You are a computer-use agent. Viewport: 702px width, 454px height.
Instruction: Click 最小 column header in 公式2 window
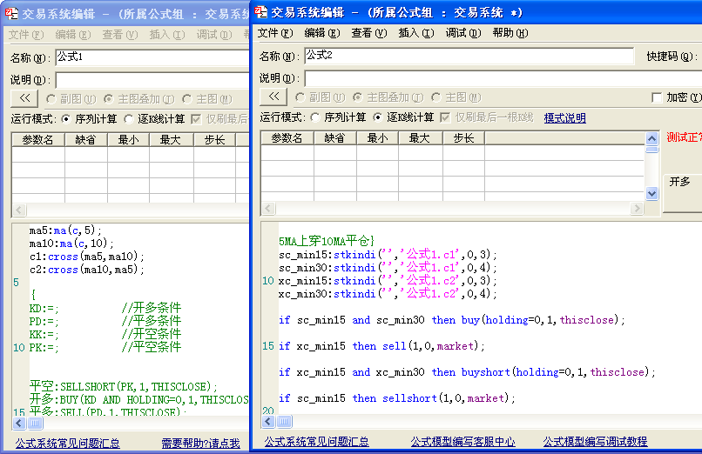[377, 138]
